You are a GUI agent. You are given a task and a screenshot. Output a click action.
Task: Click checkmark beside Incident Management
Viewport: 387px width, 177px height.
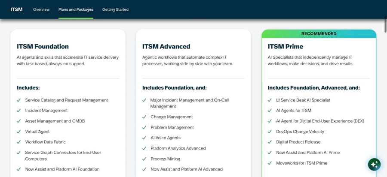pos(19,111)
